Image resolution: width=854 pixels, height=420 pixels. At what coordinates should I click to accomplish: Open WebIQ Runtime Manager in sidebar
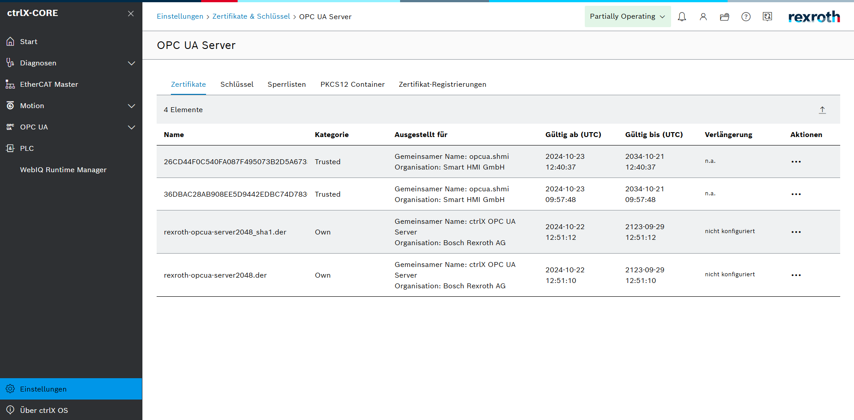tap(63, 170)
